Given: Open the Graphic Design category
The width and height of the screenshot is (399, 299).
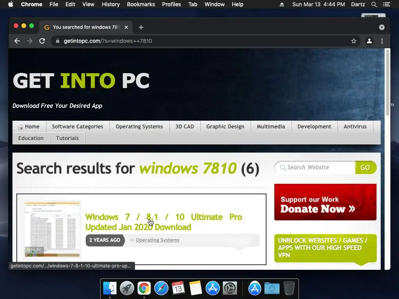Looking at the screenshot, I should click(225, 127).
